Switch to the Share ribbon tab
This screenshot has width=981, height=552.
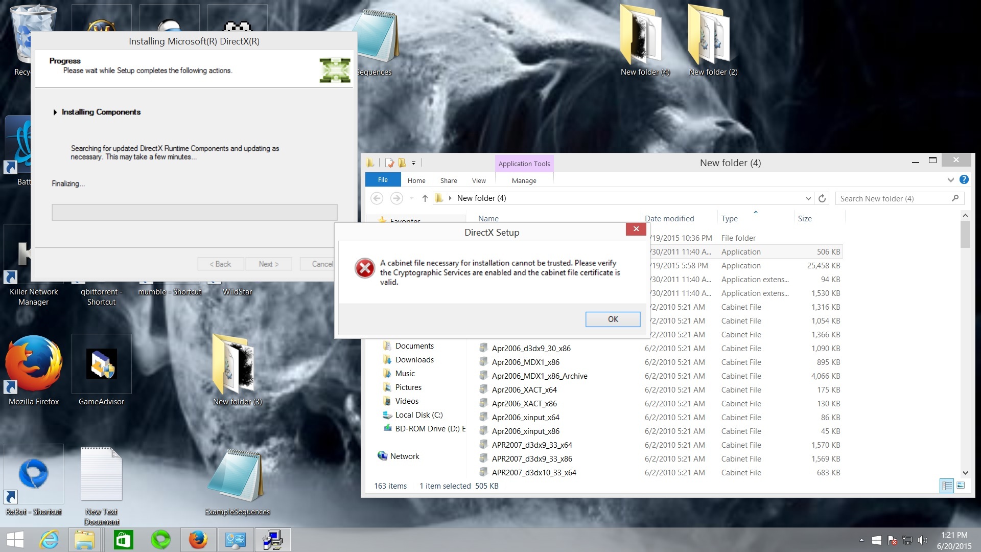449,180
